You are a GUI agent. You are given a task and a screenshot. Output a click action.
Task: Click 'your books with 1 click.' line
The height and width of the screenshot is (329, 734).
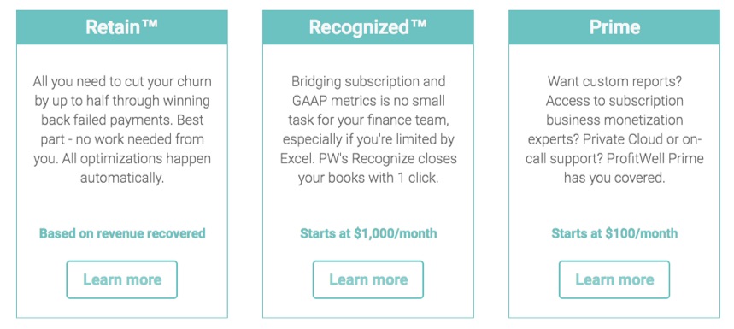368,178
